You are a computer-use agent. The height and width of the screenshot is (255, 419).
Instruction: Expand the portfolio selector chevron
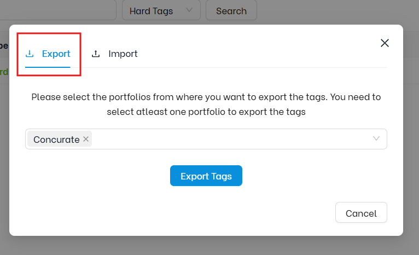376,138
